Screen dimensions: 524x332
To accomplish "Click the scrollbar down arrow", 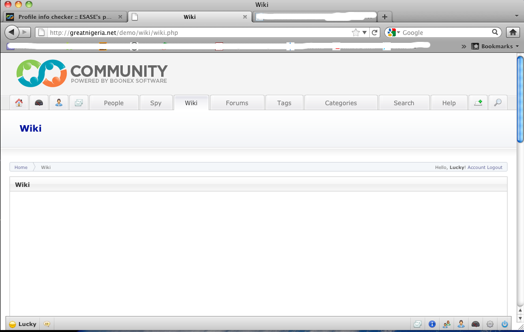I will pos(520,318).
